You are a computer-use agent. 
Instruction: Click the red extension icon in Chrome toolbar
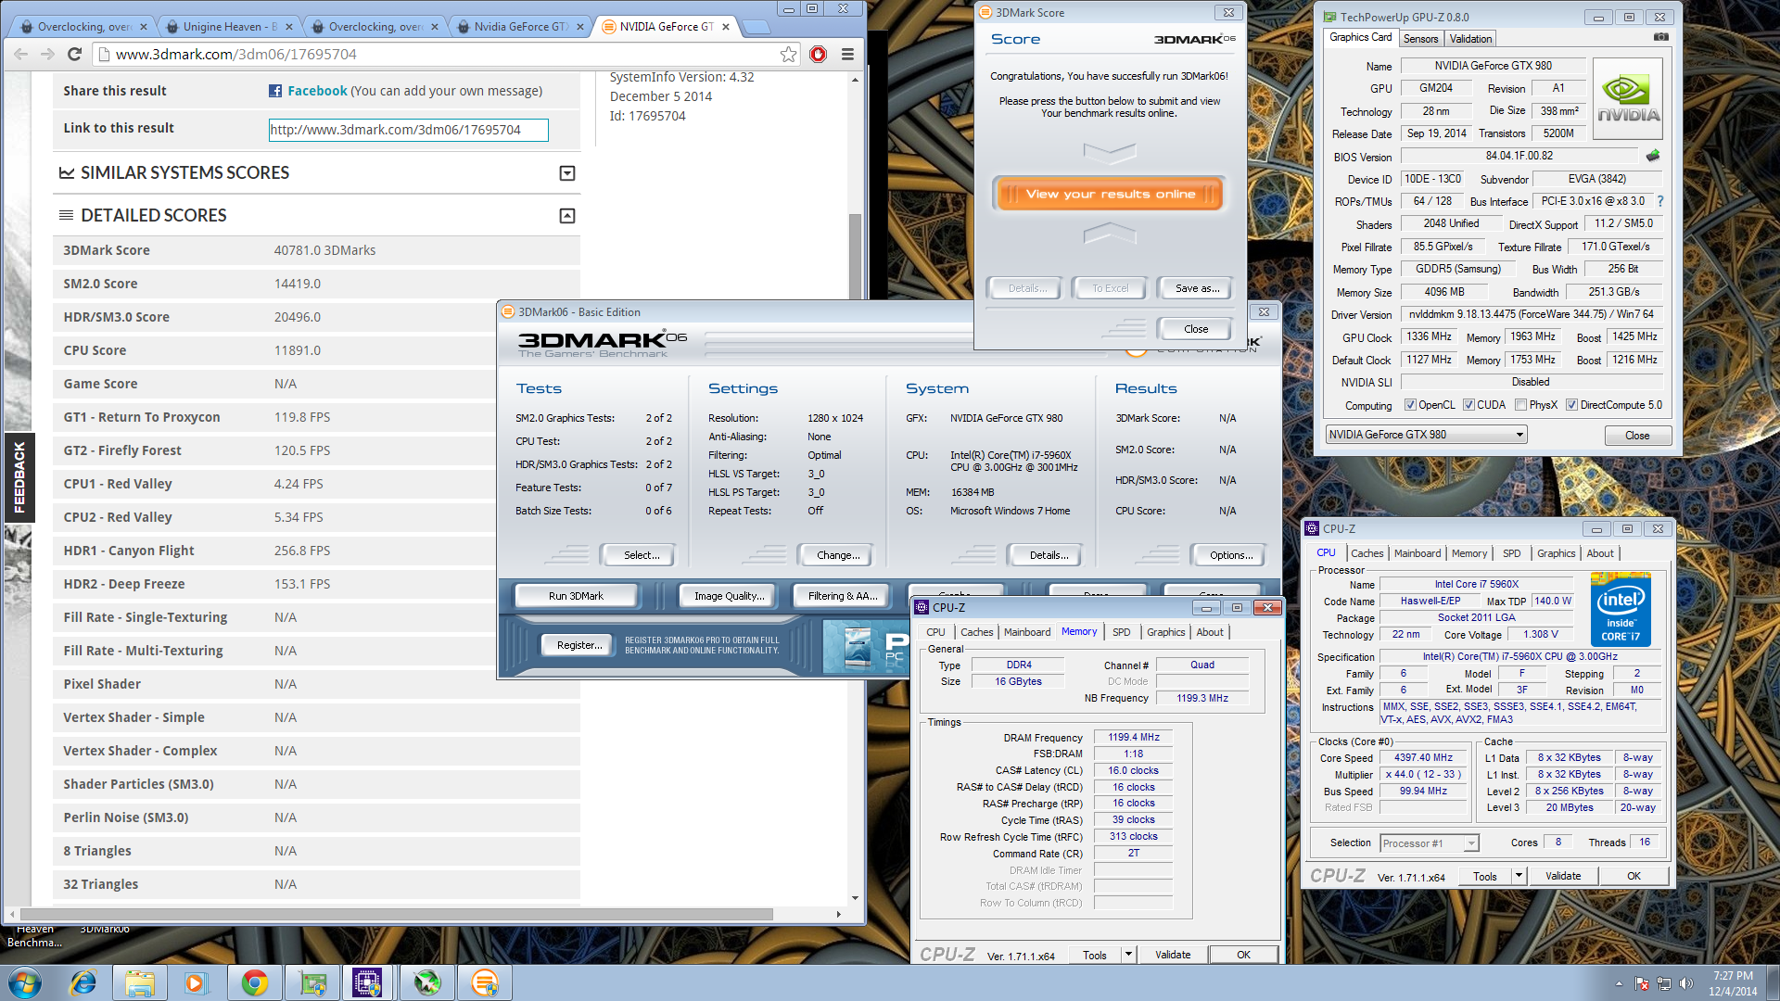click(818, 55)
